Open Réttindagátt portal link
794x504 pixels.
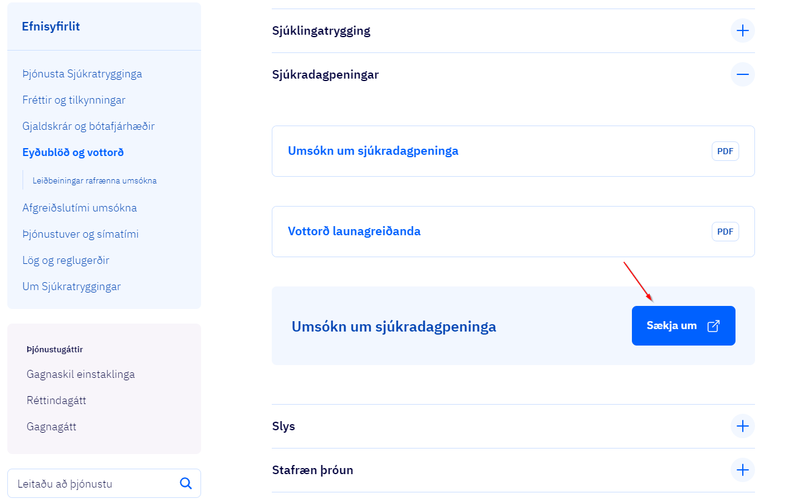tap(56, 400)
